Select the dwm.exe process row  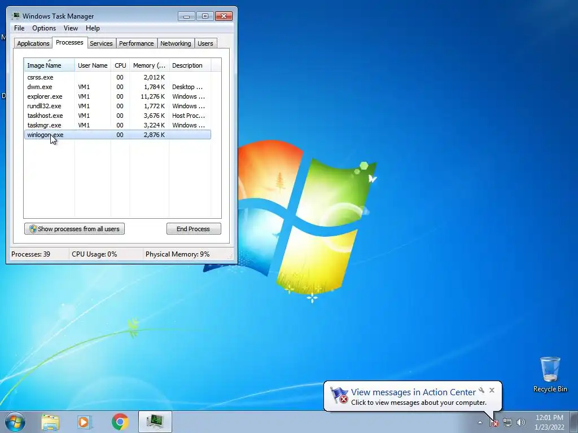pyautogui.click(x=117, y=87)
